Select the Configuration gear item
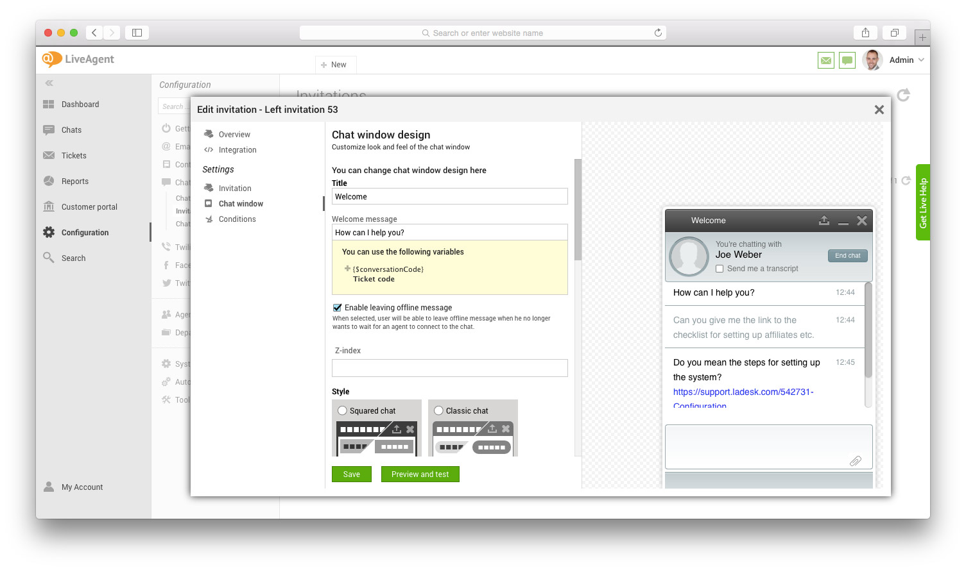966x570 pixels. 84,233
